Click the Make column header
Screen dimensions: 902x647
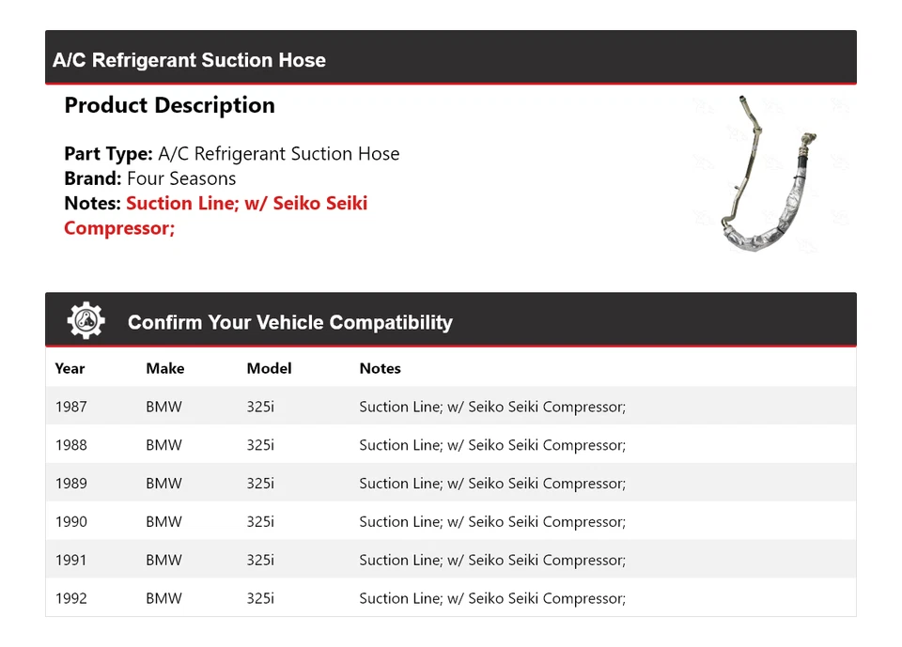(164, 368)
